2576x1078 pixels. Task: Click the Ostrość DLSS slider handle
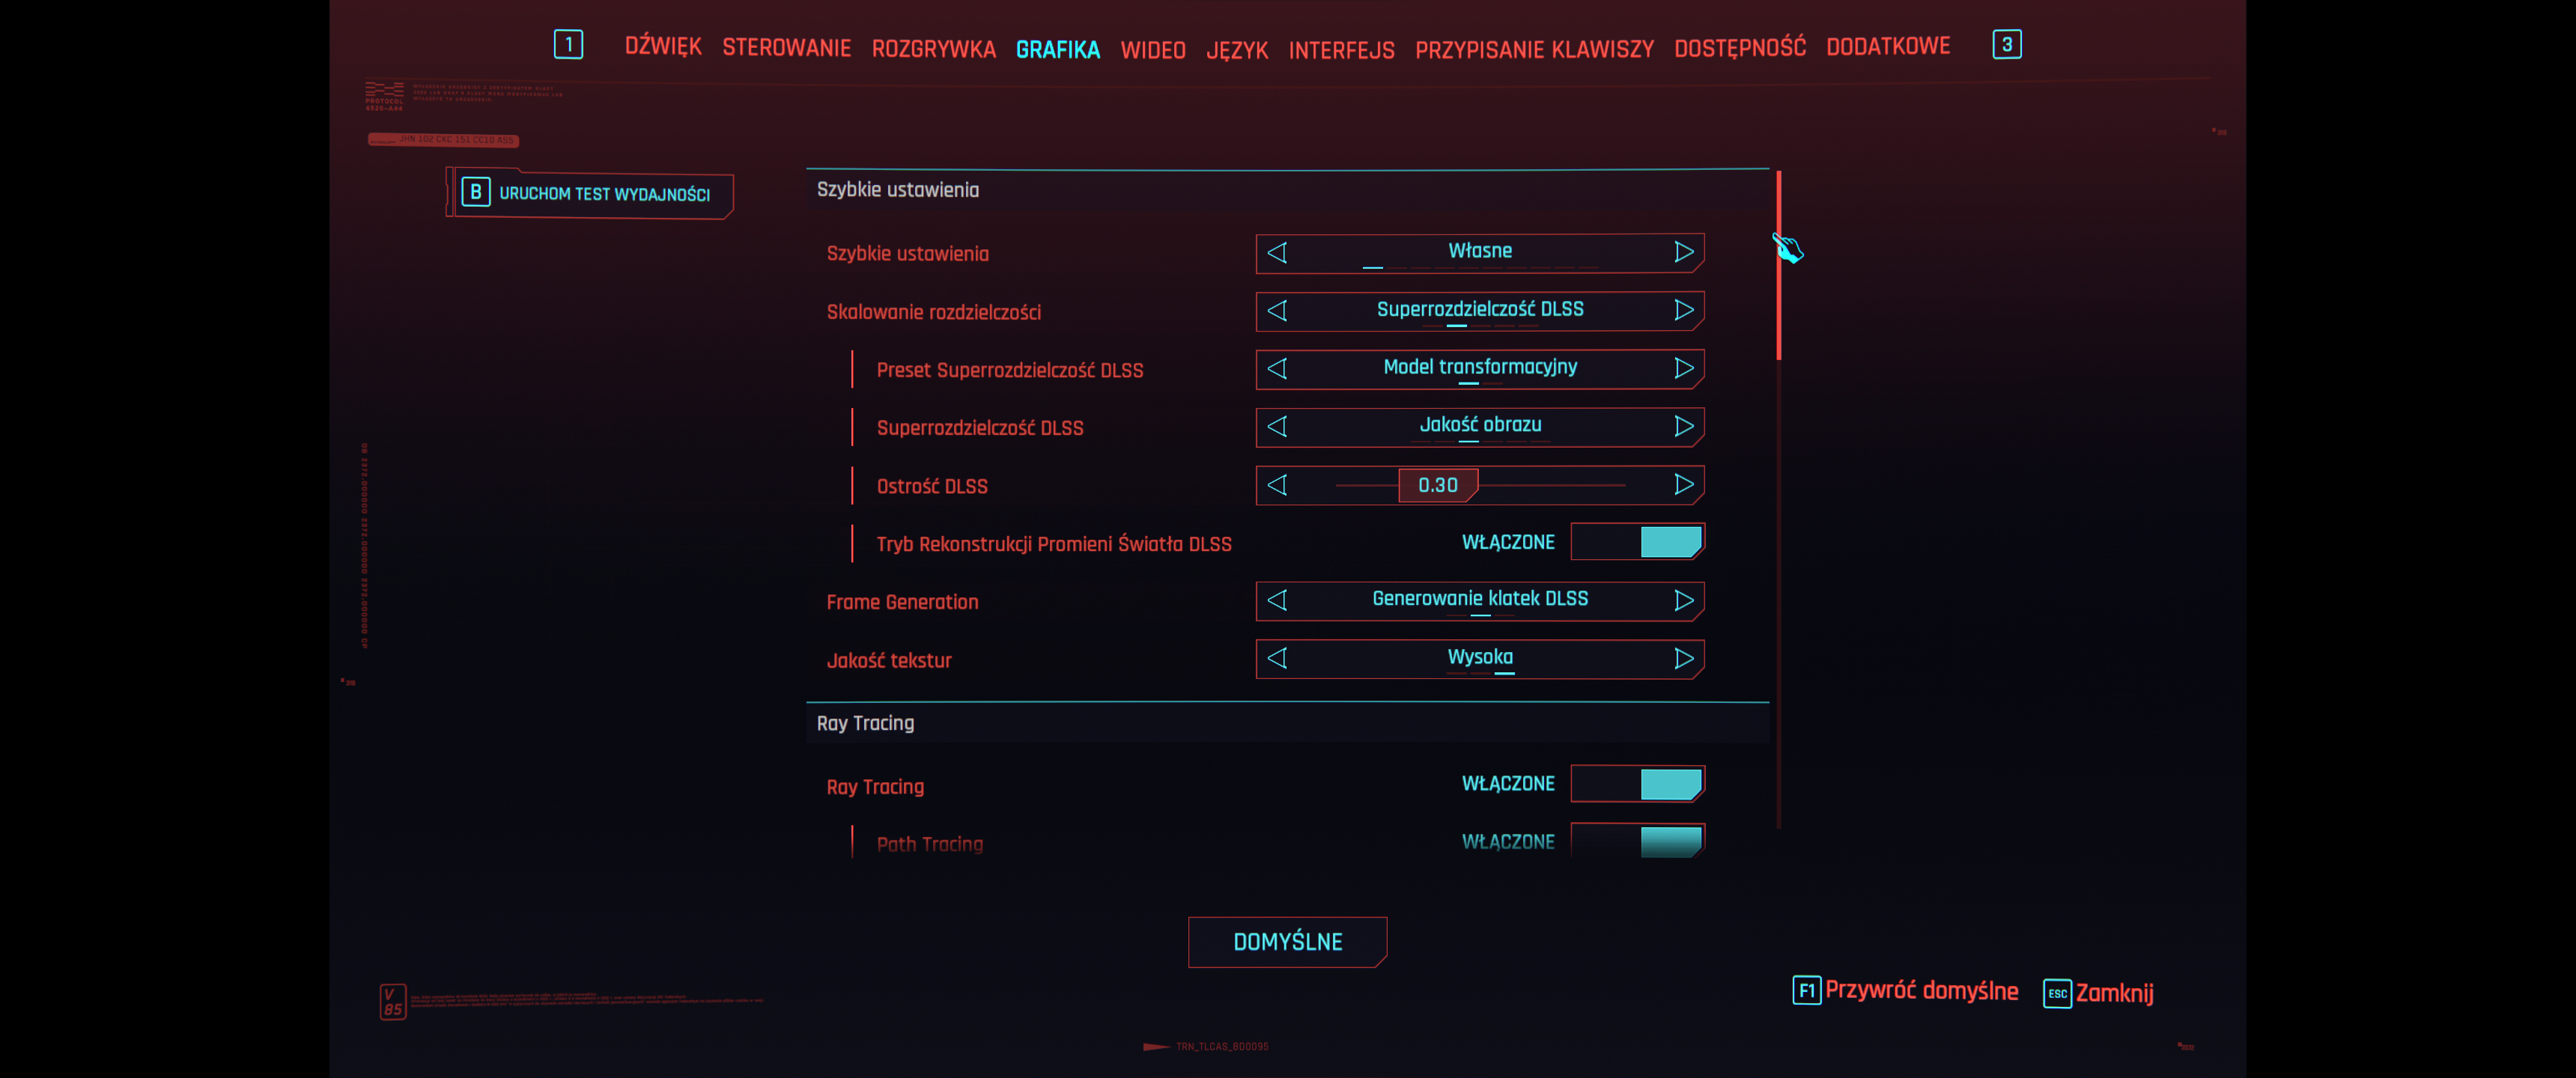(1437, 485)
